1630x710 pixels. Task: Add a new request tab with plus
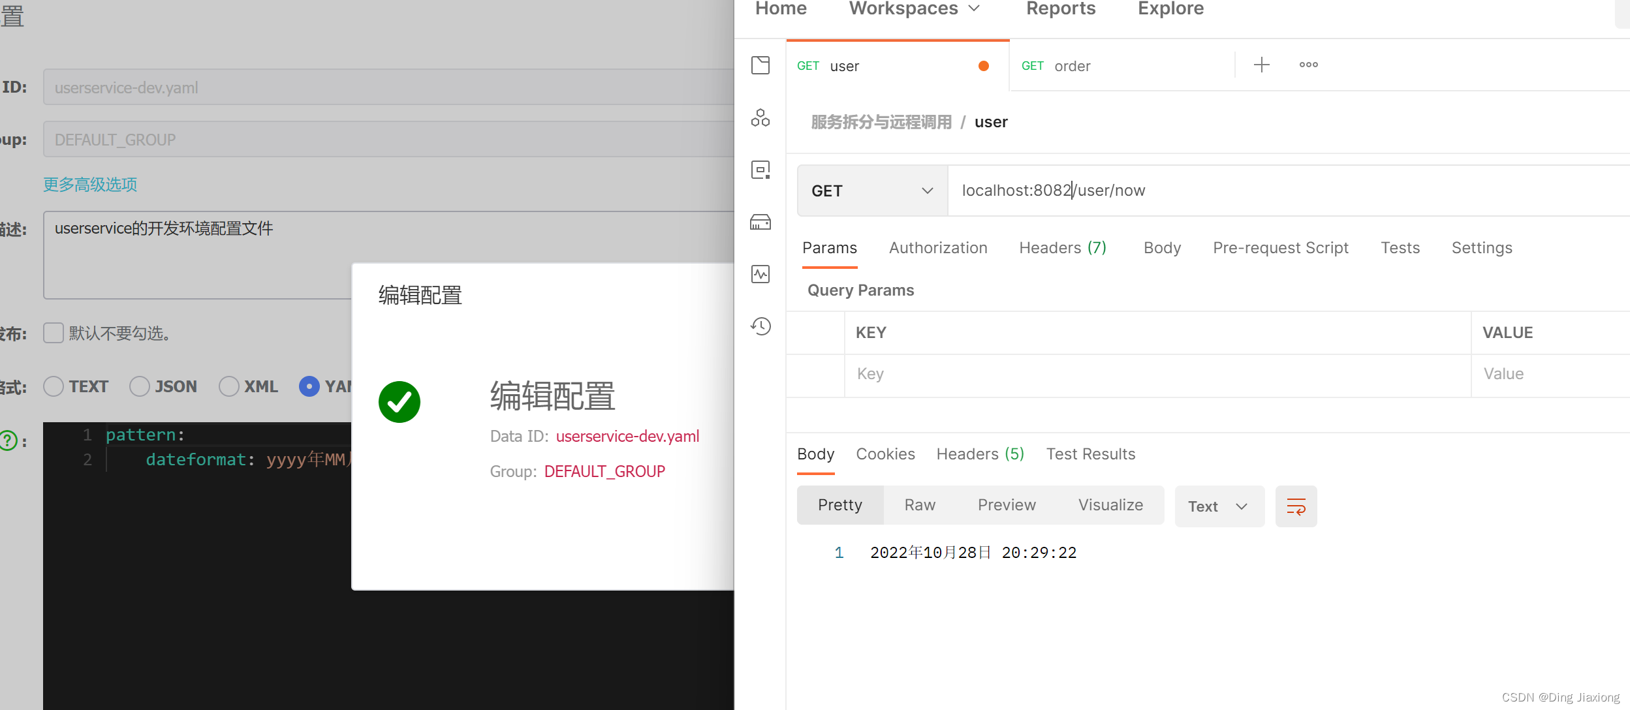[1262, 65]
